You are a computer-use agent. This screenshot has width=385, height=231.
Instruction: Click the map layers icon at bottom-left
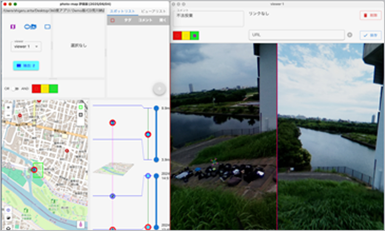click(8, 219)
